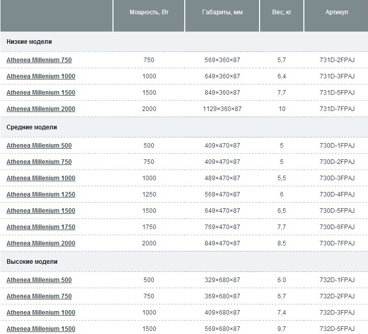Open Athenea Millenium 1500 link under Средние модели

(x=41, y=211)
